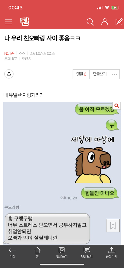Bookmark the post with bookmark icon
The image size is (124, 268).
pyautogui.click(x=113, y=225)
